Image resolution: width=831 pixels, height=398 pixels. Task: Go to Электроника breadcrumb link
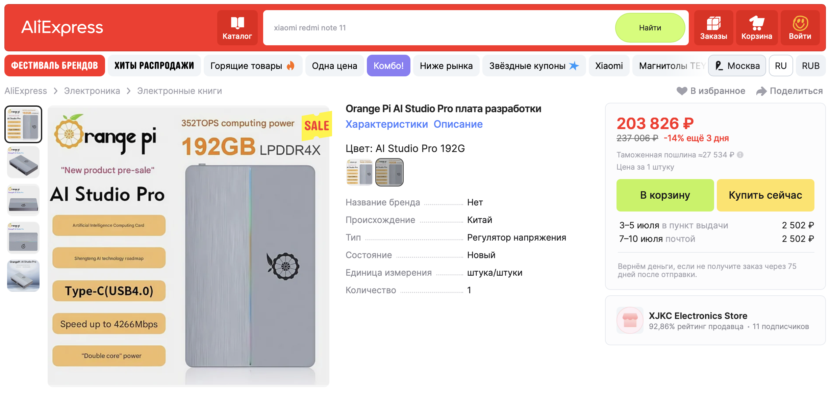pyautogui.click(x=92, y=91)
